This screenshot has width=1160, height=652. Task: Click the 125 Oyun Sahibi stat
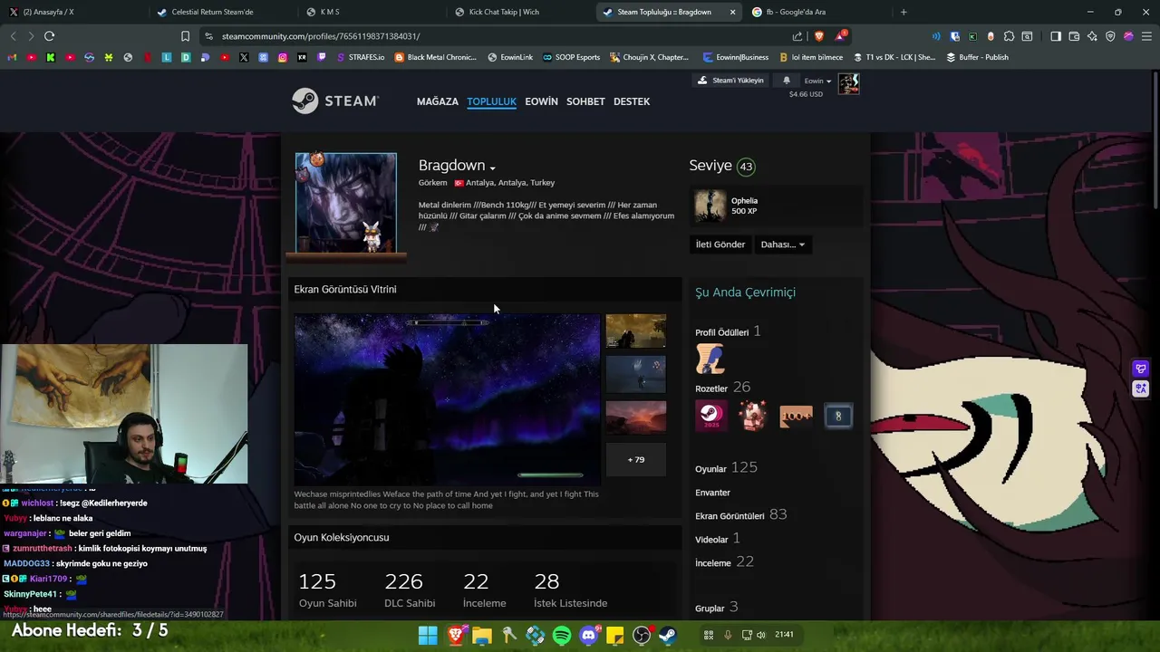click(x=327, y=590)
